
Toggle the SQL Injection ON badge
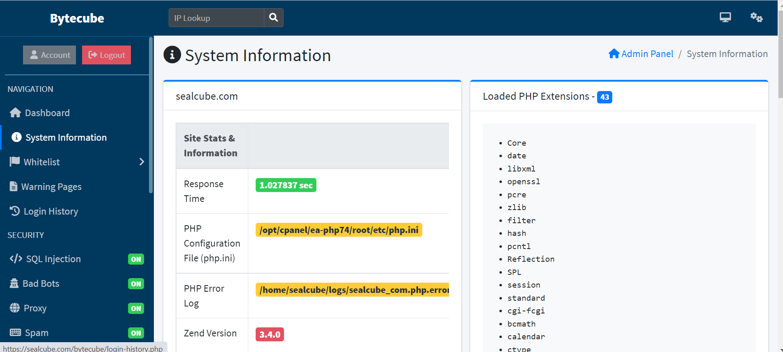click(x=136, y=259)
